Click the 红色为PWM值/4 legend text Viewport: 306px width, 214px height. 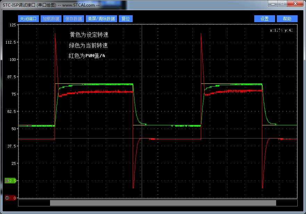87,56
